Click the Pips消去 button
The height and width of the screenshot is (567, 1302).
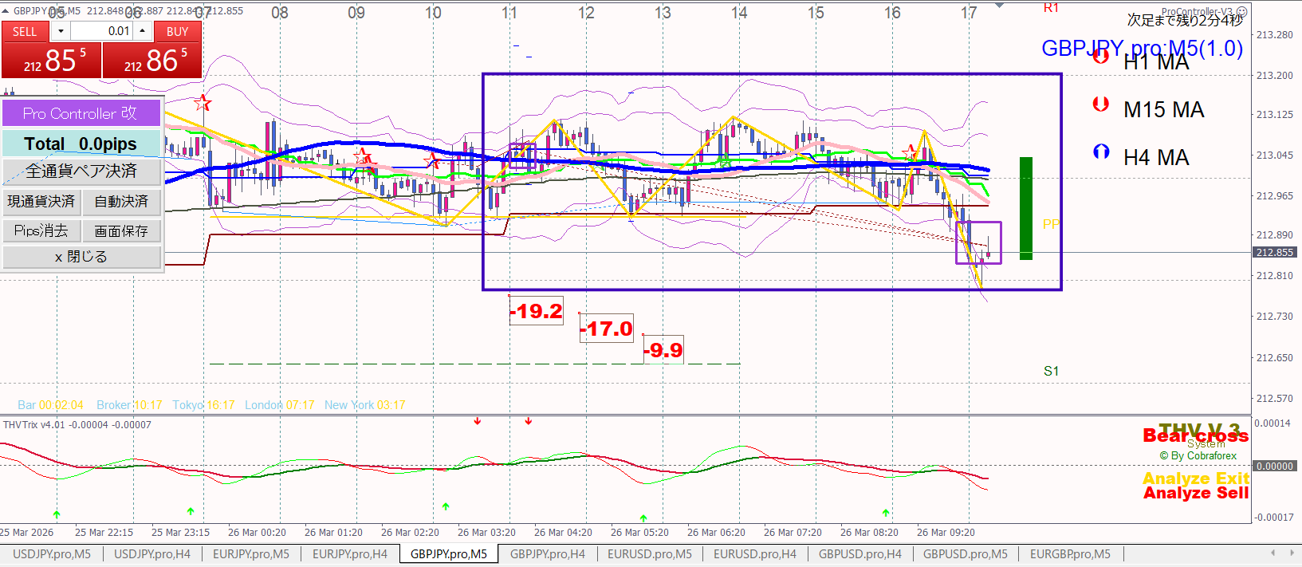(x=41, y=231)
